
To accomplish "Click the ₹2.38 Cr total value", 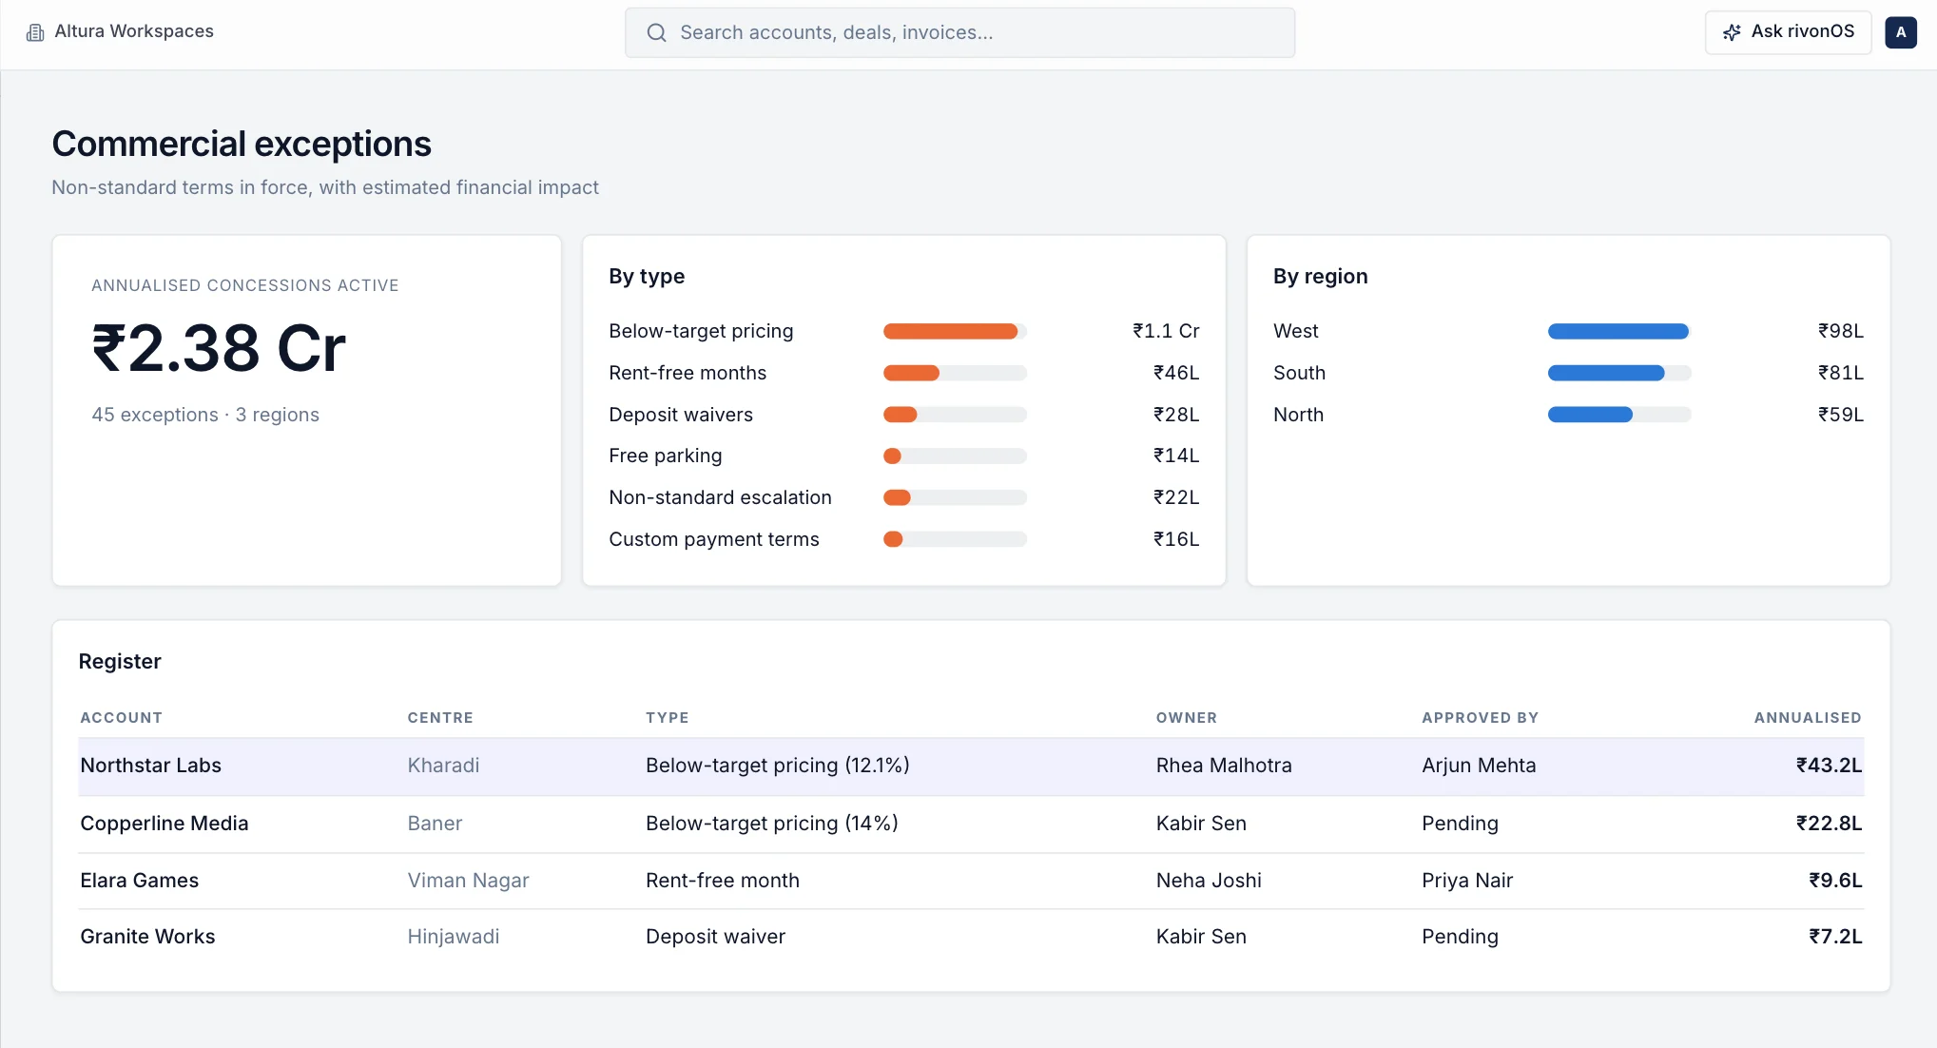I will [x=219, y=348].
